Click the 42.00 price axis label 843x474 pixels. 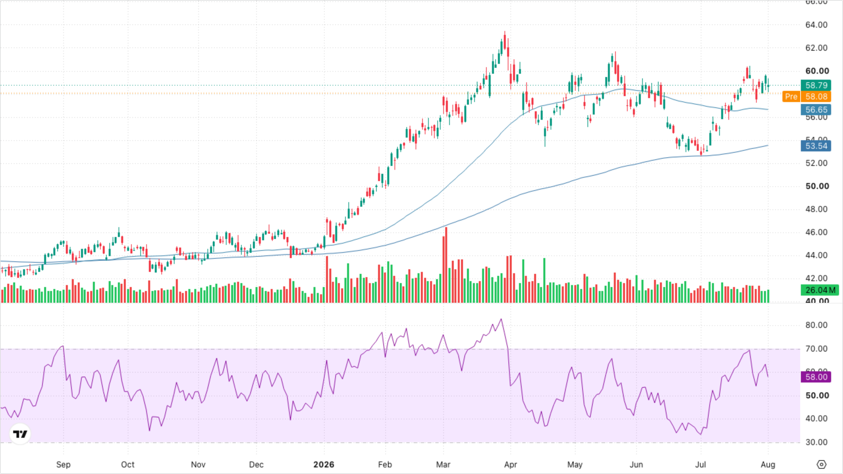(816, 278)
